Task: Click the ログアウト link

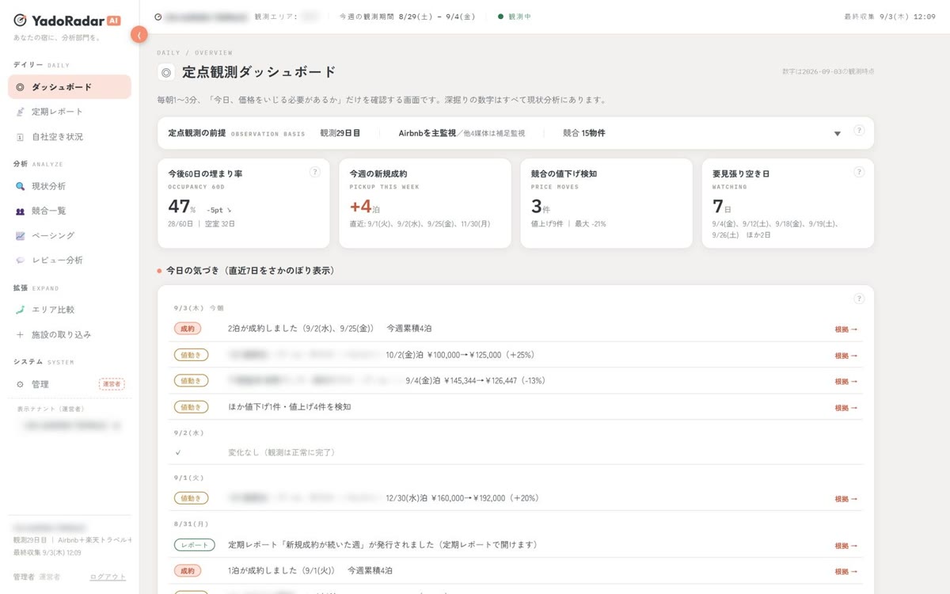Action: 108,577
